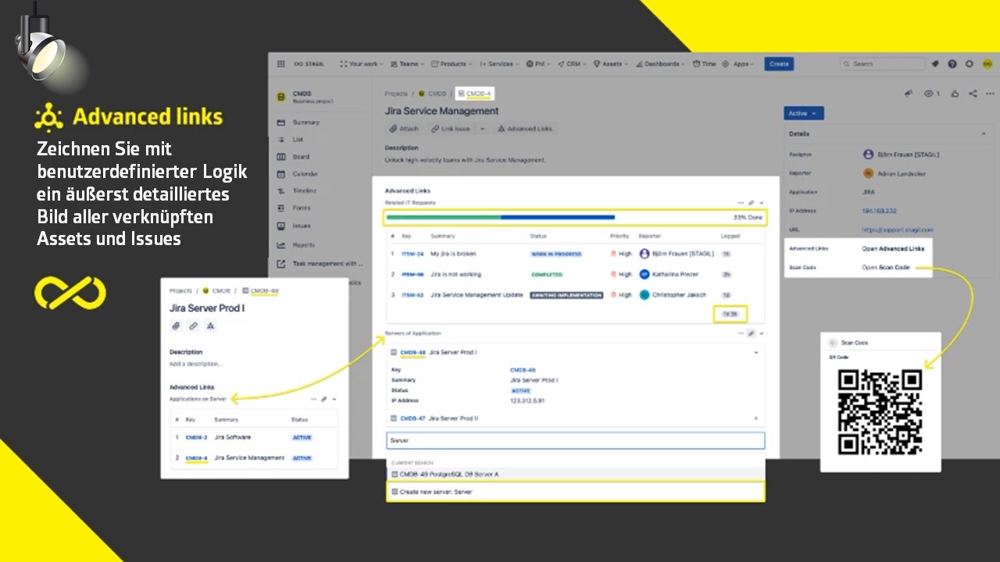Select Board in the project sidebar

pyautogui.click(x=301, y=156)
